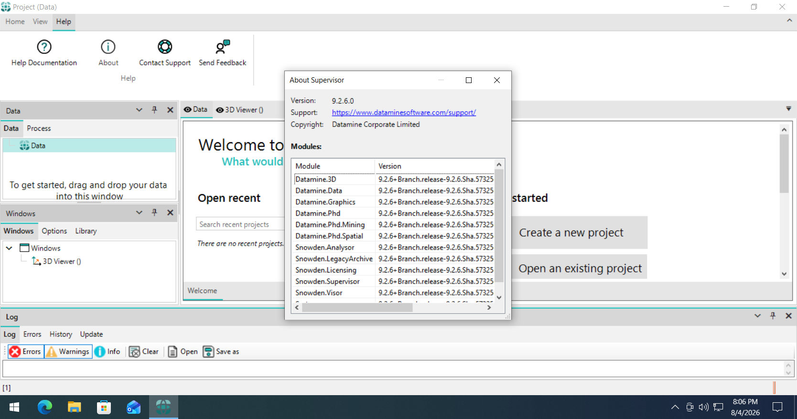Pin the Log panel
797x419 pixels.
(773, 315)
